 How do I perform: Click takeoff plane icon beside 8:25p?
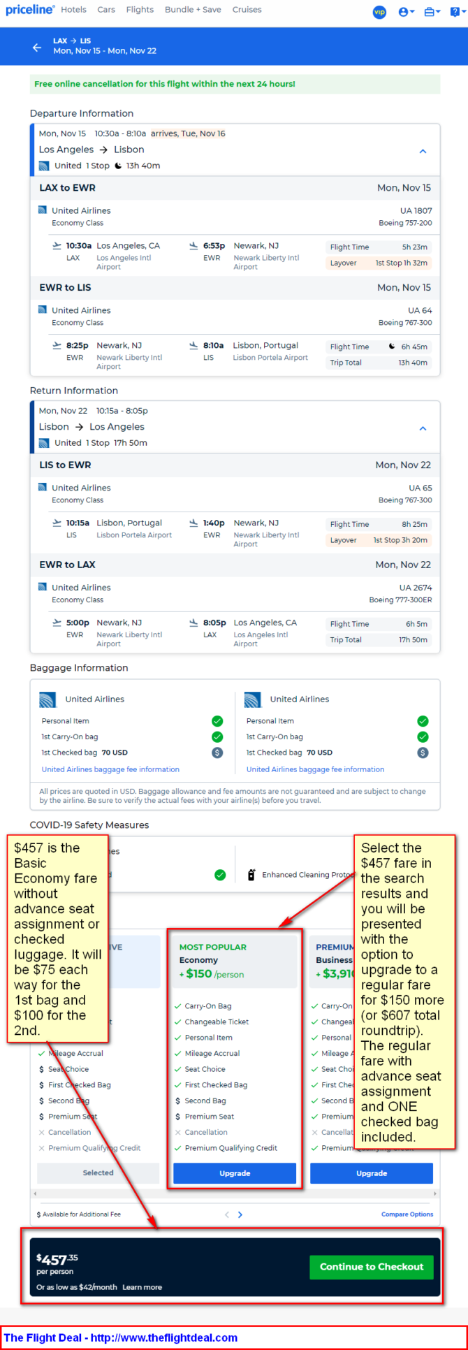coord(57,345)
